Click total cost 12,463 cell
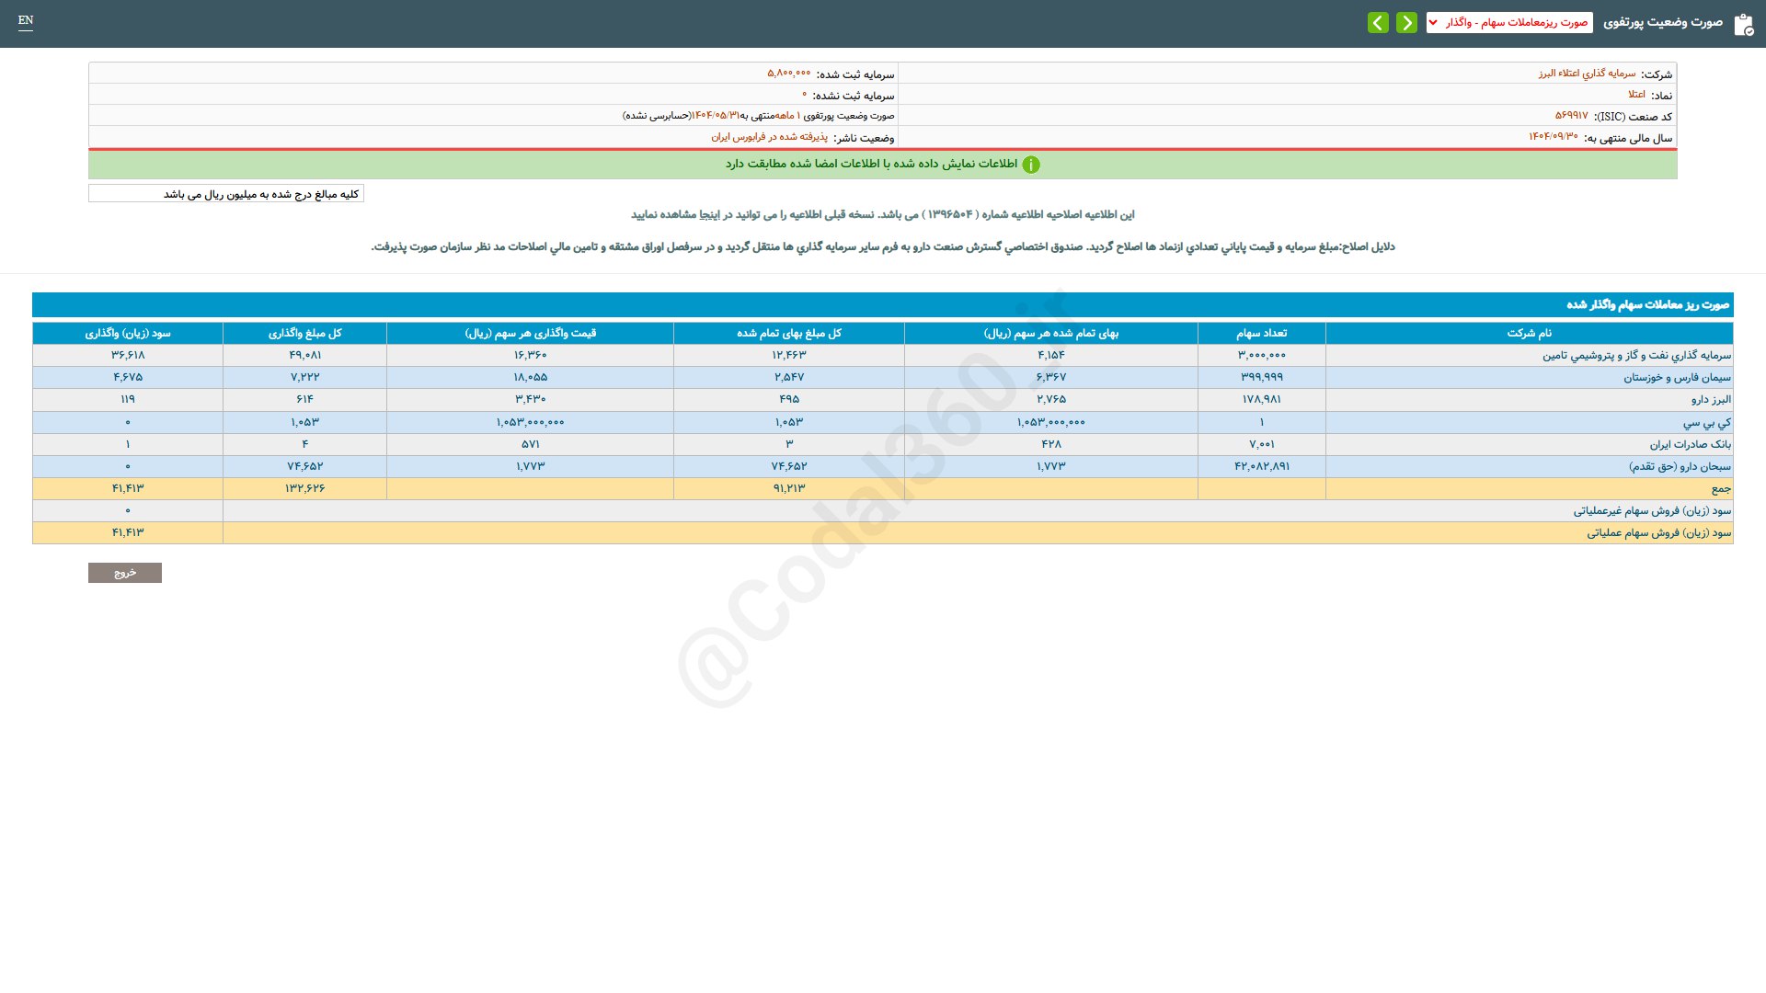This screenshot has width=1766, height=993. 788,355
